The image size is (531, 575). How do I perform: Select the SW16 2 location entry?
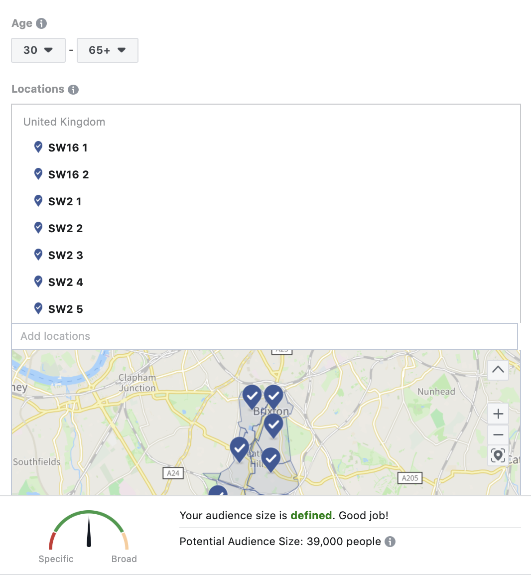tap(69, 174)
